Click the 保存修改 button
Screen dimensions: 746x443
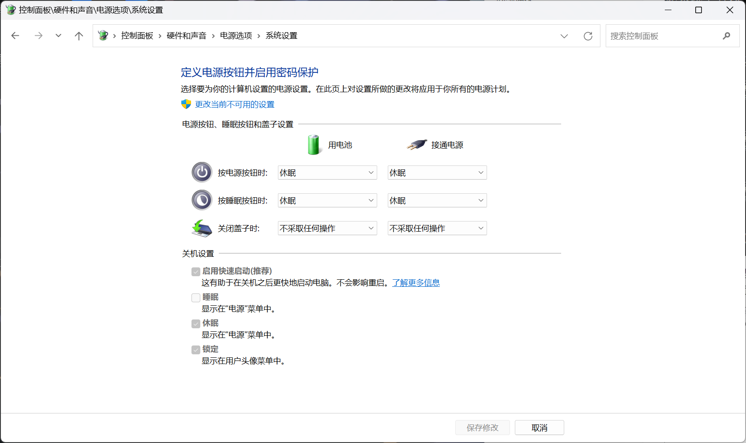pos(483,428)
